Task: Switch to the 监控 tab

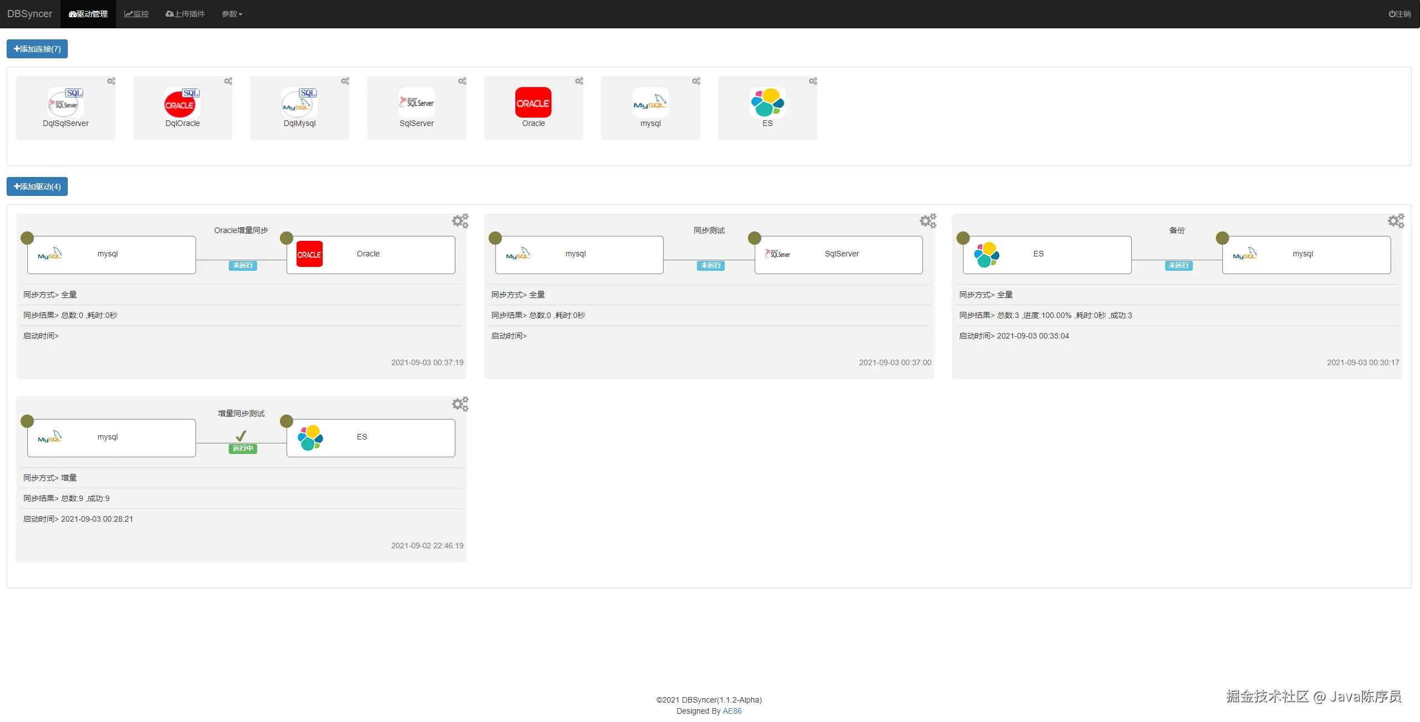Action: coord(137,14)
